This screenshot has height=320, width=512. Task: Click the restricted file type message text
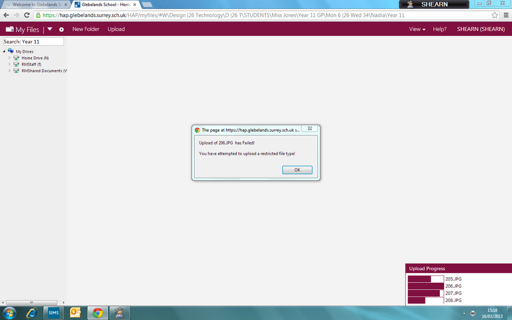247,154
